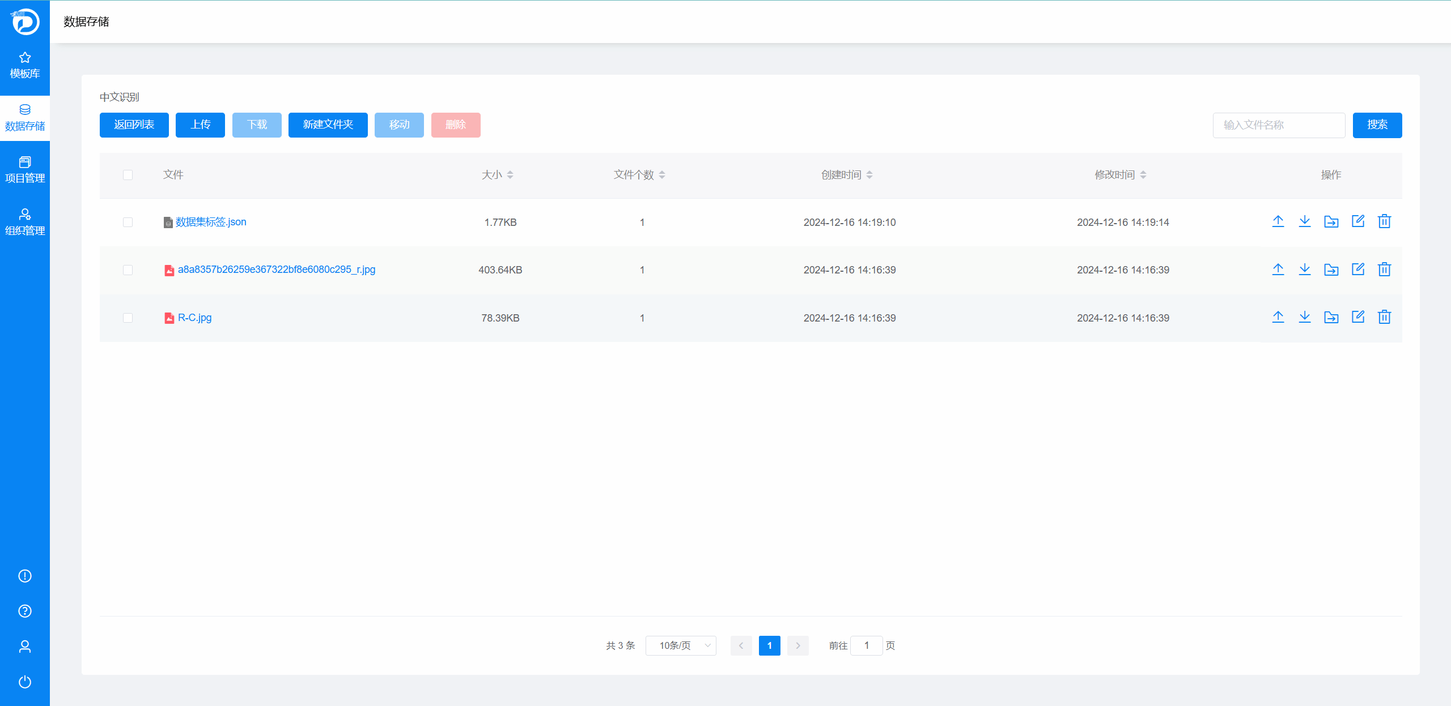Open a8a8357b26259e367322bf8e6080c295_r.jpg link

[x=277, y=269]
